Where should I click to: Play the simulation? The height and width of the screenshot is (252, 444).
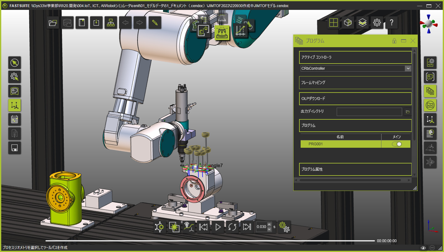point(218,227)
